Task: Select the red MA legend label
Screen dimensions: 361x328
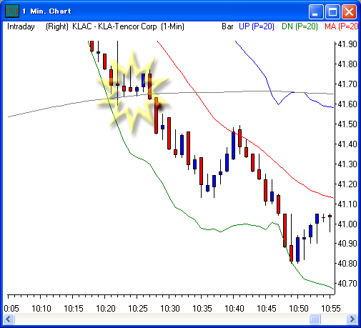Action: click(x=341, y=26)
